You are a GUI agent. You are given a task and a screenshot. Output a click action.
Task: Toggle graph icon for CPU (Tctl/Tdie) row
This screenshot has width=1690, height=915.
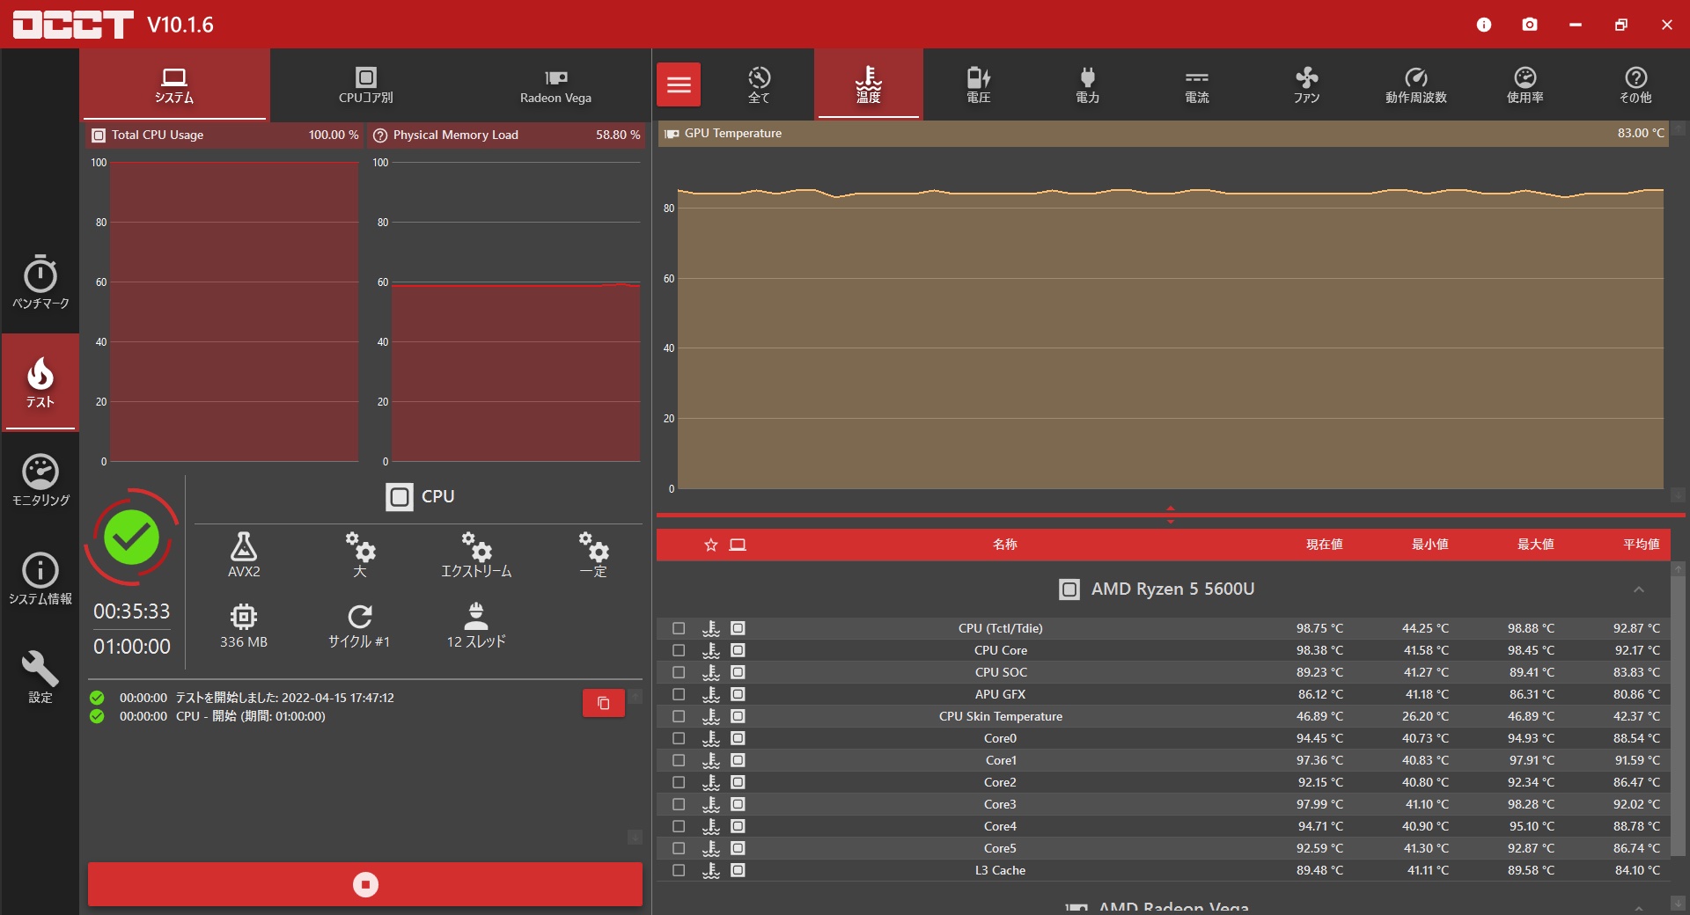[x=738, y=628]
